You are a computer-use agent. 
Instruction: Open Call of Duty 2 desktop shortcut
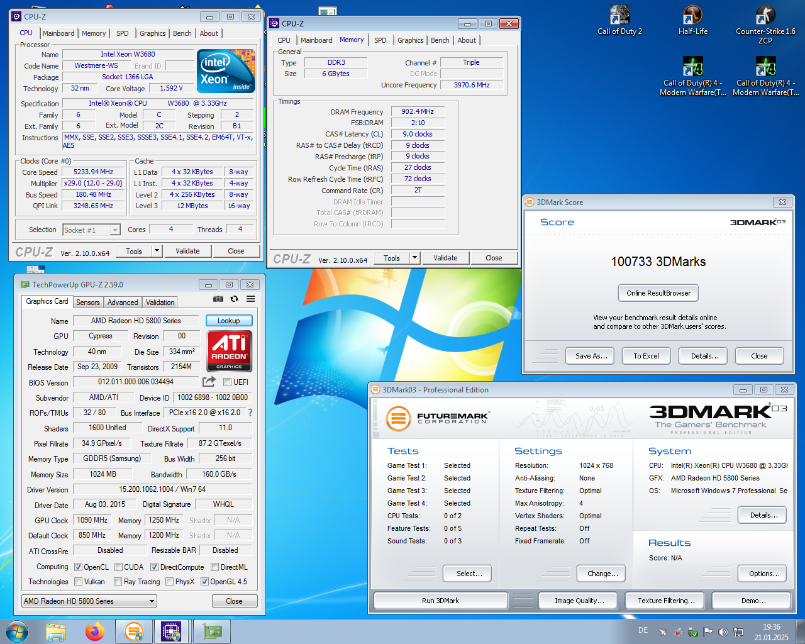coord(619,20)
